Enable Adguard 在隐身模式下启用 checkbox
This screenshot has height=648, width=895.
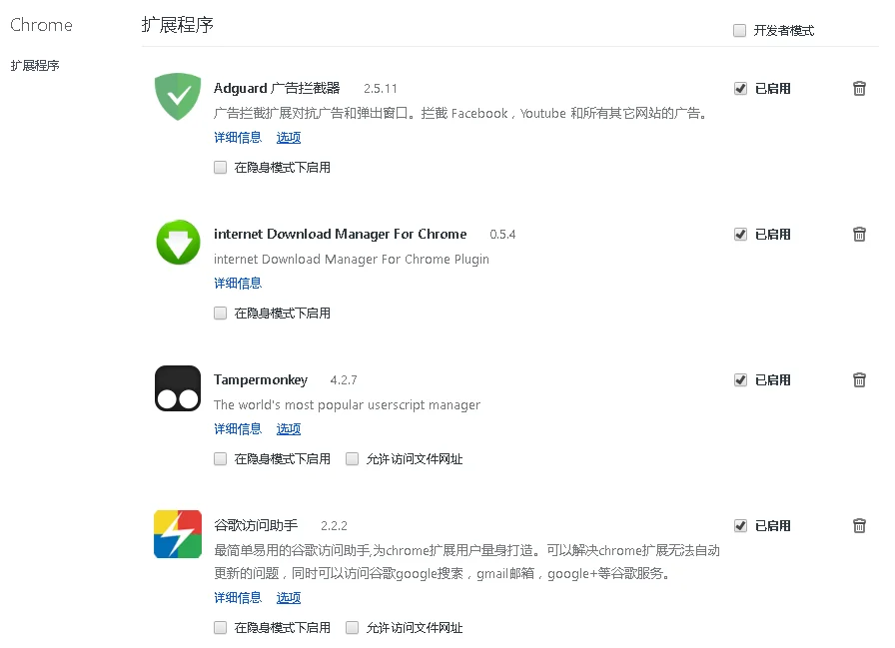221,167
